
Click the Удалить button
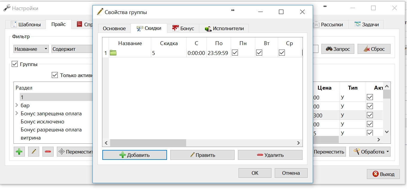270,155
